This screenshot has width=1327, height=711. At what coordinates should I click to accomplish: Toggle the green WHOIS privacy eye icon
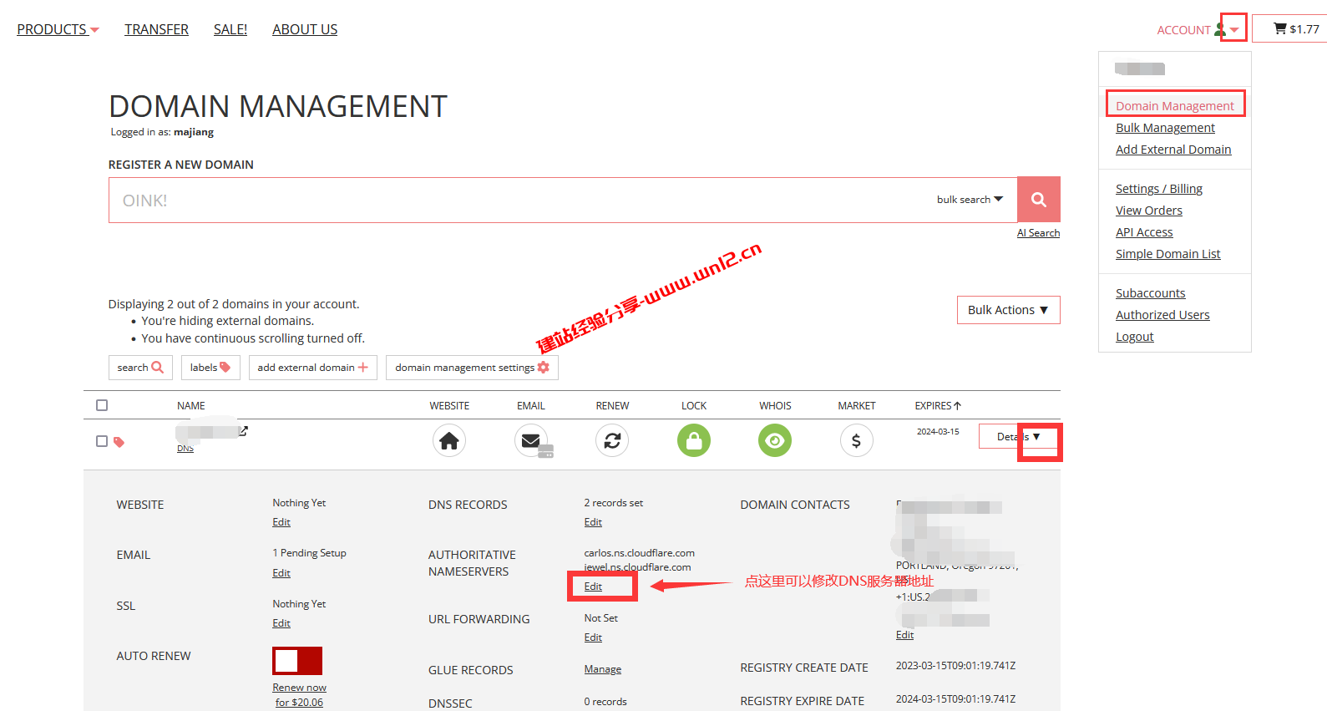(774, 440)
